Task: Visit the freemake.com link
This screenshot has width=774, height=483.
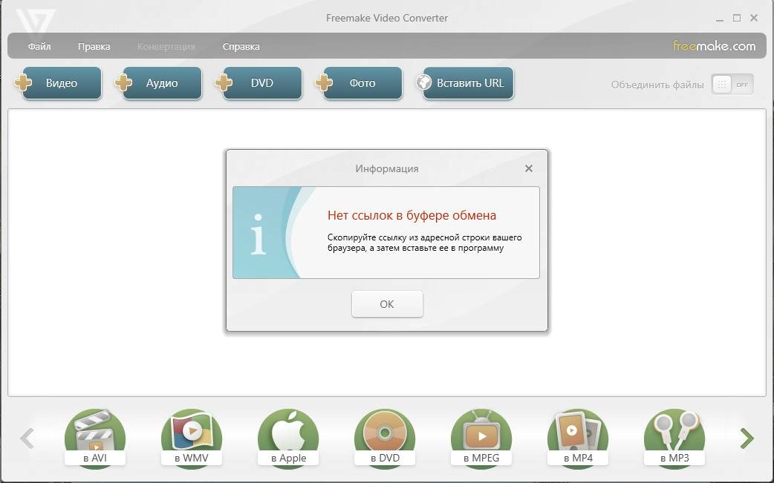Action: click(715, 46)
